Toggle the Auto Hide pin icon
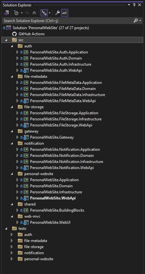 (134, 5)
